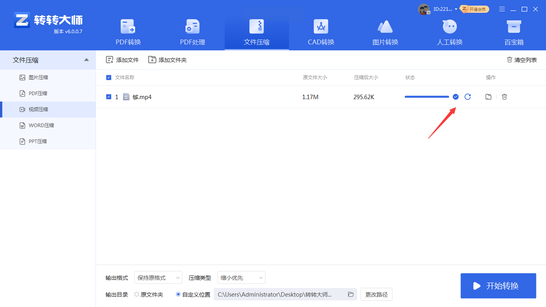Click 清空列表 to clear the list
Screen dimensions: 546x307
[x=522, y=60]
